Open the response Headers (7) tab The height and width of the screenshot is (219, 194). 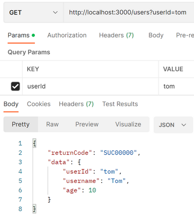tap(76, 104)
